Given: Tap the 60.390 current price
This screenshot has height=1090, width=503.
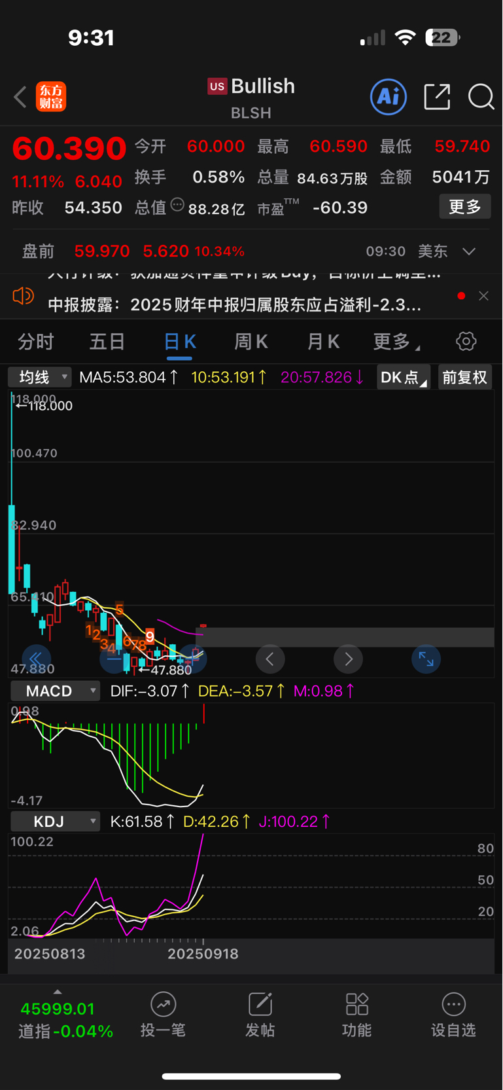Looking at the screenshot, I should [69, 149].
